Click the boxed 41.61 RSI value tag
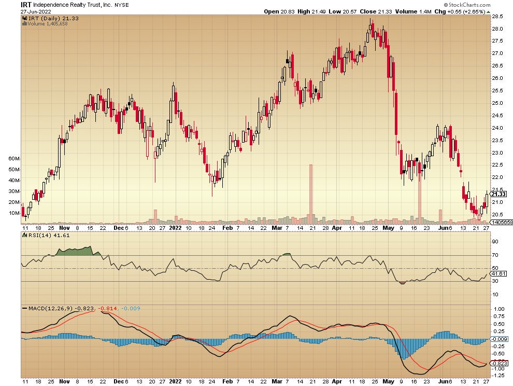The width and height of the screenshot is (513, 386). click(x=498, y=273)
